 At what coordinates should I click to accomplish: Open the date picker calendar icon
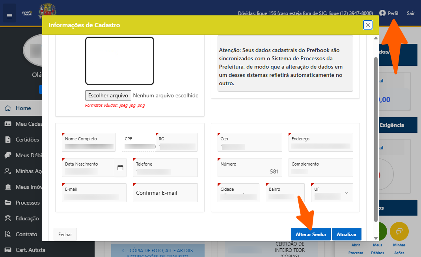(121, 168)
